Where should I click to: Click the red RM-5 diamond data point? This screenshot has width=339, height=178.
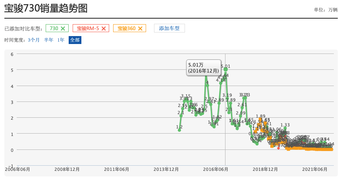pyautogui.click(x=278, y=148)
